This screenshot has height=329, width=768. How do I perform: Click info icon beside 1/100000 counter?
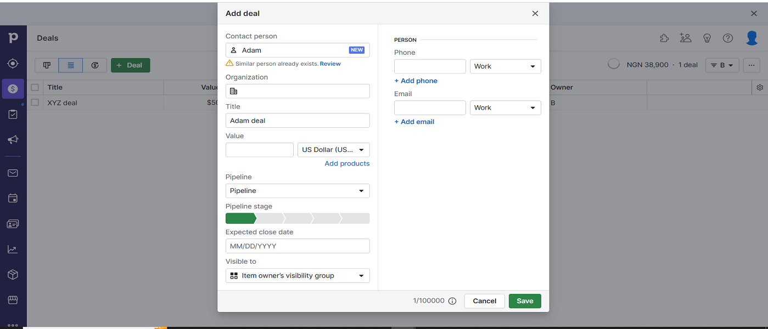452,301
